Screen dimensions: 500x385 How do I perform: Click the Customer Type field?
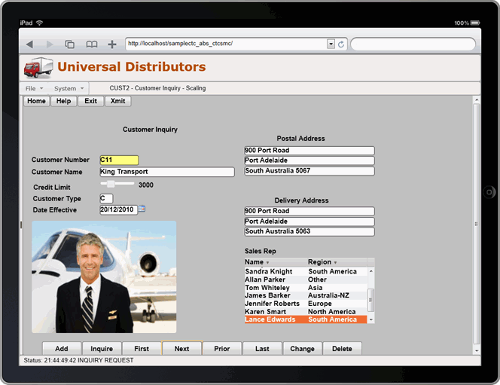point(106,198)
